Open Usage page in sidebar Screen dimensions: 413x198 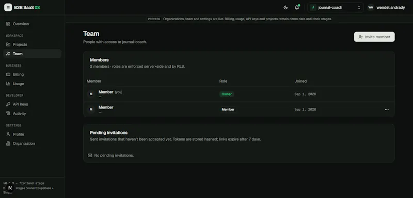(33, 84)
